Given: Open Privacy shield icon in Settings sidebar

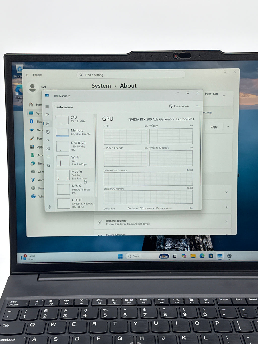Looking at the screenshot, I should pos(33,188).
